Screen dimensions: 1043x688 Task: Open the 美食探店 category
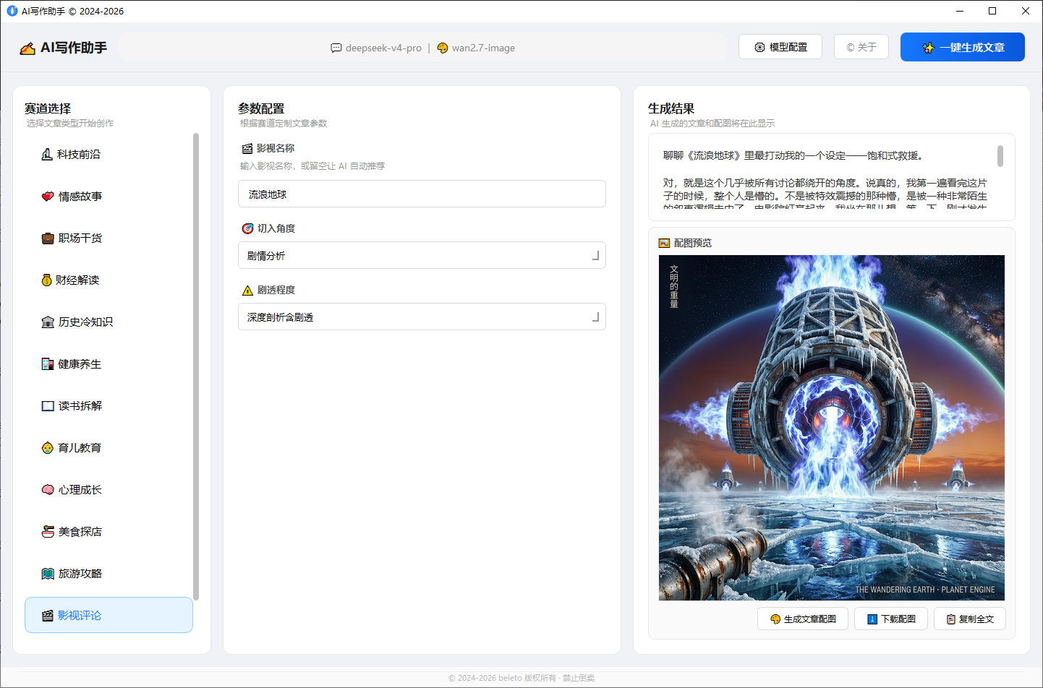point(108,532)
